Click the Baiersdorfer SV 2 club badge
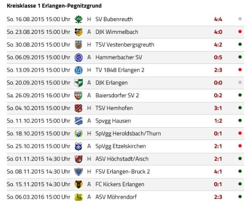 click(x=78, y=95)
